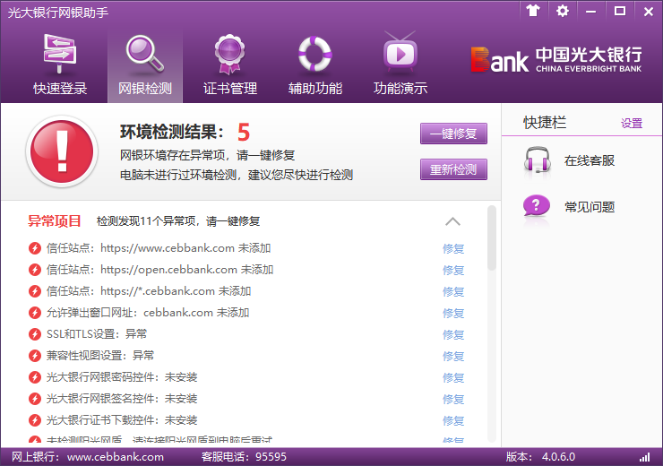Click the signal strength icon in status bar
The height and width of the screenshot is (466, 663).
click(645, 457)
